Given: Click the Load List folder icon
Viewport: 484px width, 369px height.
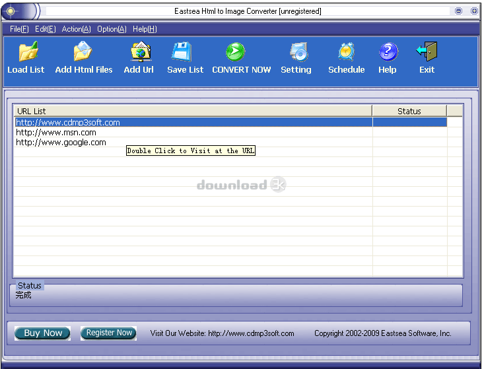Looking at the screenshot, I should point(26,53).
